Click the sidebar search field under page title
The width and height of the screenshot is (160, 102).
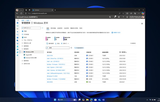pyautogui.click(x=31, y=28)
